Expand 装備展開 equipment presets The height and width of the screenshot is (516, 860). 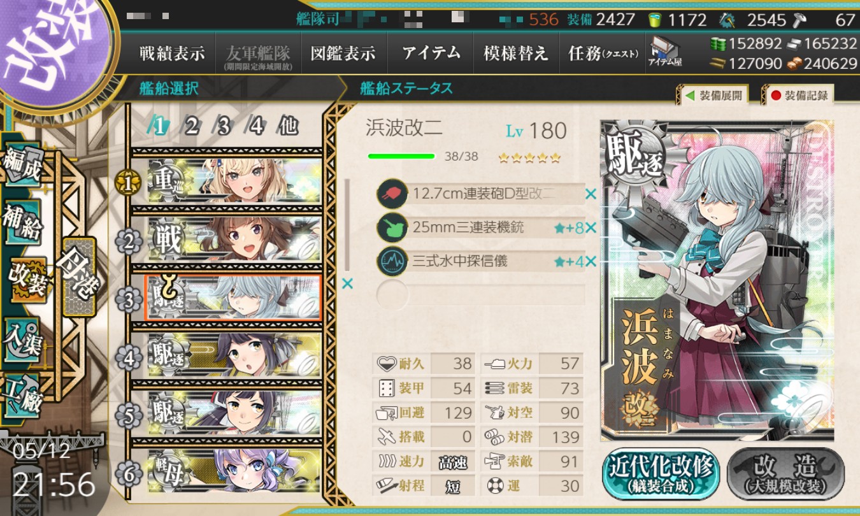[x=713, y=96]
